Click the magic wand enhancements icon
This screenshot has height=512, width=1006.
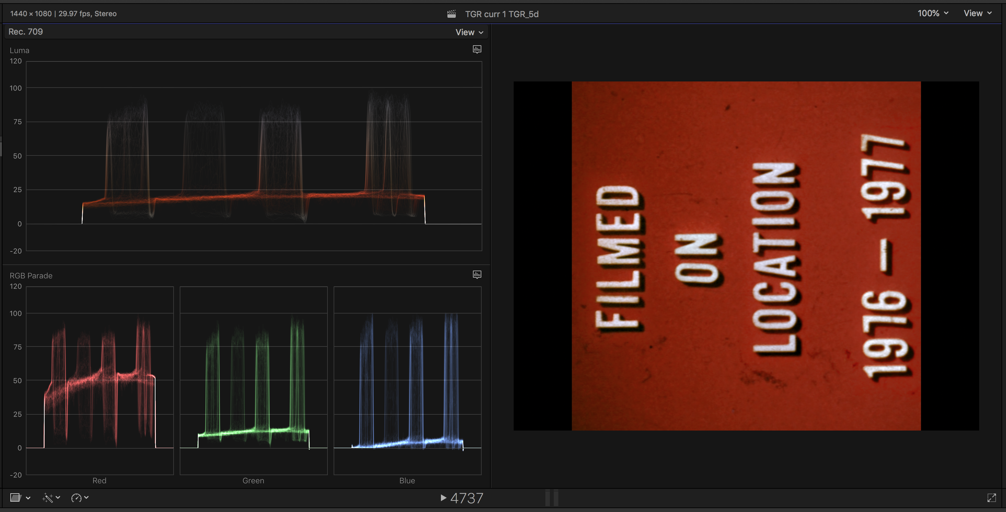point(48,497)
